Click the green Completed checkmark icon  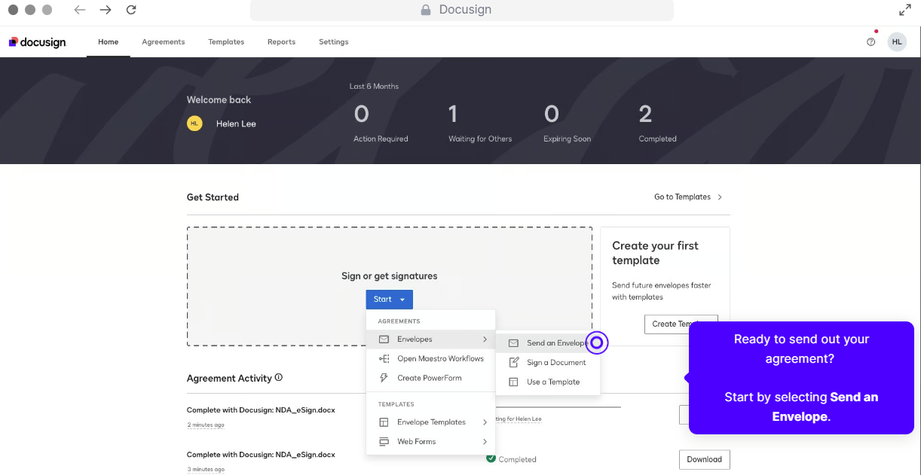pyautogui.click(x=491, y=458)
